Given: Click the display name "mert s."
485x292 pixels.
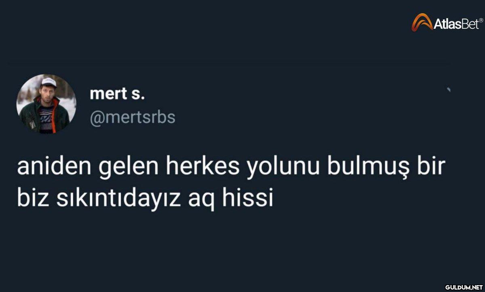Looking at the screenshot, I should (117, 94).
